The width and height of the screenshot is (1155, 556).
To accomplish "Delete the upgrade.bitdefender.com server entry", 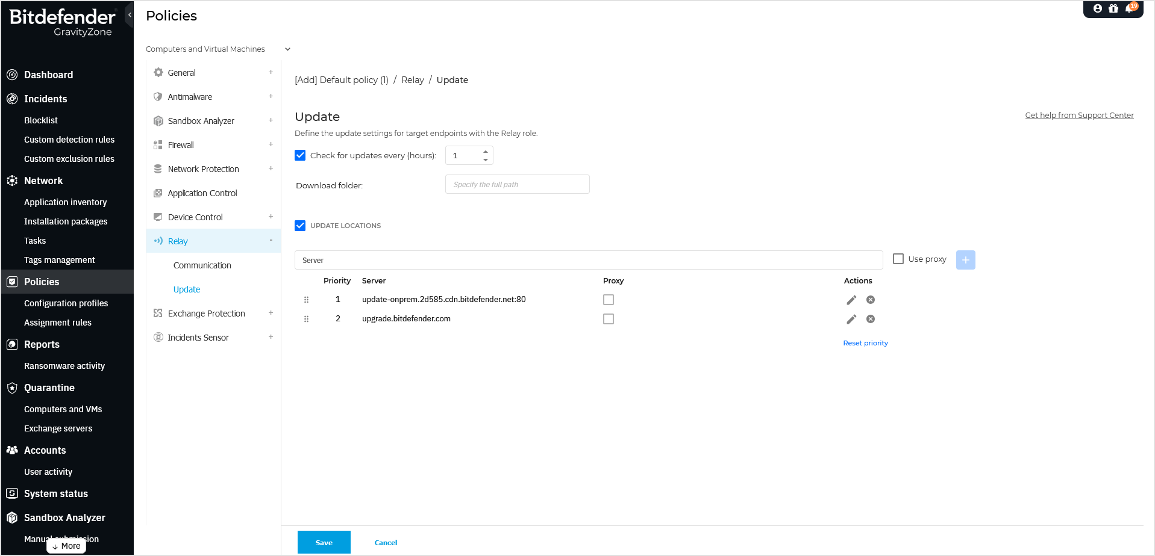I will click(x=871, y=319).
